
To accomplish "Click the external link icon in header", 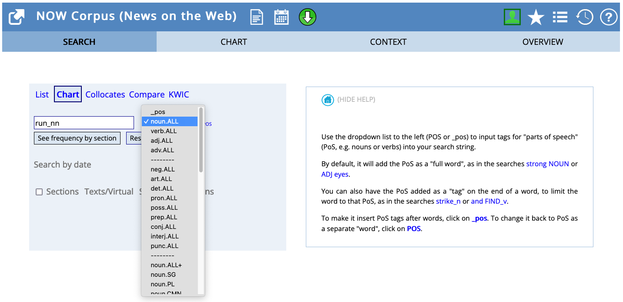I will (17, 17).
